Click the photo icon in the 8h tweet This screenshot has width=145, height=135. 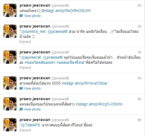(x=21, y=109)
